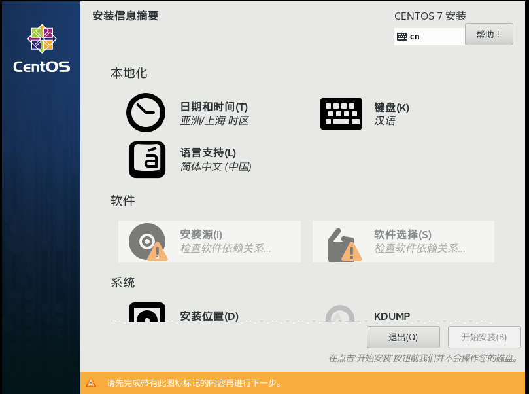Click the CentOS logo in sidebar
This screenshot has width=529, height=394.
[x=42, y=48]
